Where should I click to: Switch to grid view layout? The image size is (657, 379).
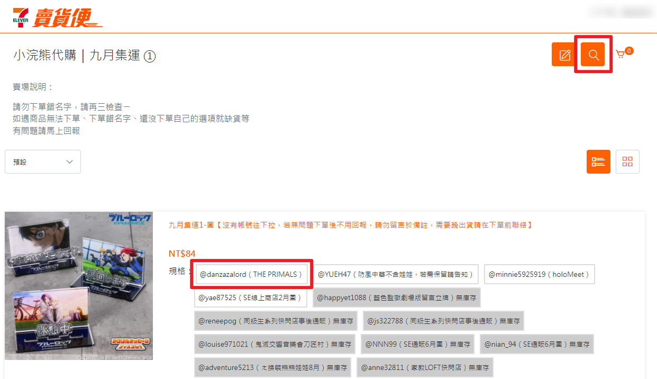(627, 161)
